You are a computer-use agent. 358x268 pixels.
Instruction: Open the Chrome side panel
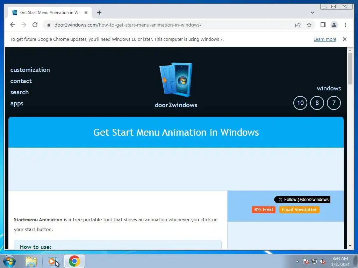pyautogui.click(x=323, y=25)
